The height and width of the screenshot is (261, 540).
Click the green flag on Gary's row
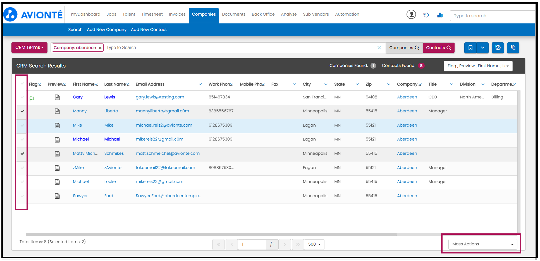(x=32, y=99)
